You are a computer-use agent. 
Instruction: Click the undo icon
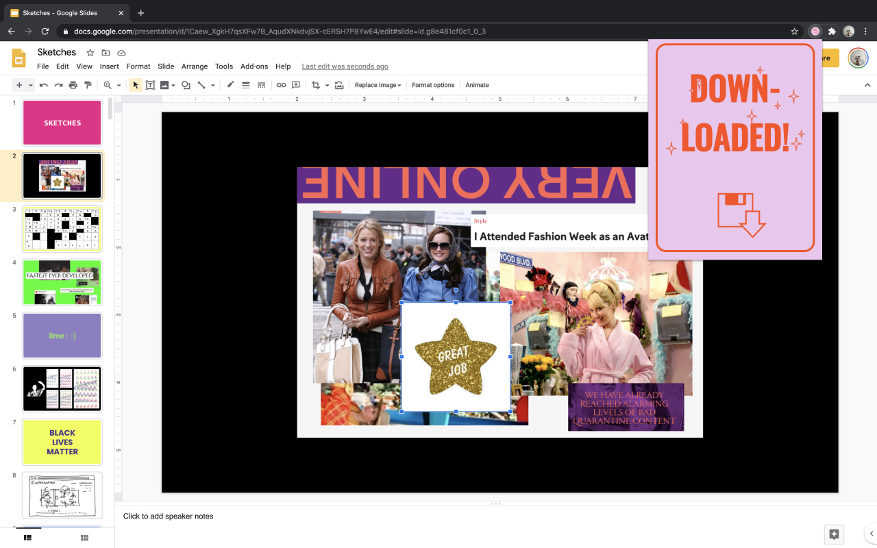tap(42, 84)
